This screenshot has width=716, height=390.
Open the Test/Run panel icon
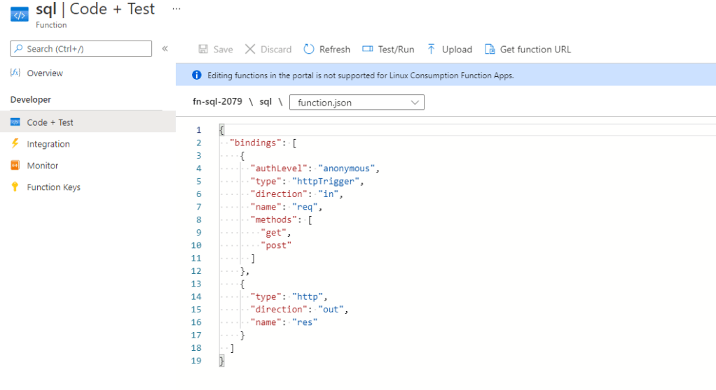[x=368, y=50]
